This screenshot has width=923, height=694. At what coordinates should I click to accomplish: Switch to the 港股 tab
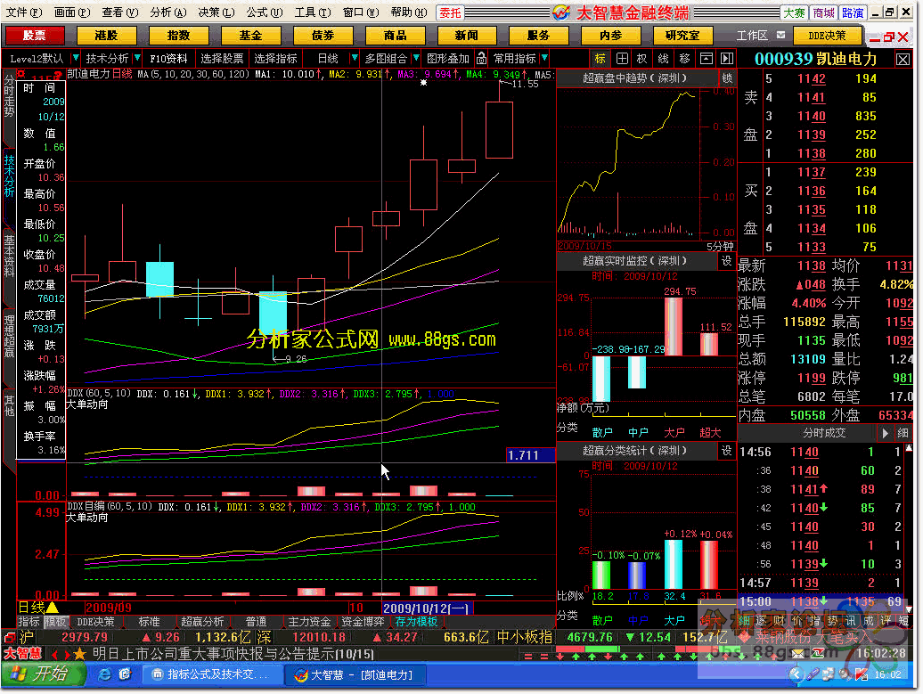(107, 36)
